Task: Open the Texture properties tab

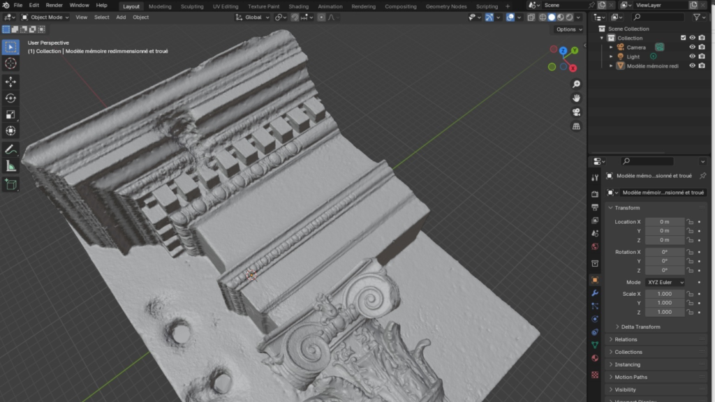Action: tap(595, 375)
